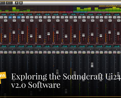Solo channel CH 10

tap(58, 52)
